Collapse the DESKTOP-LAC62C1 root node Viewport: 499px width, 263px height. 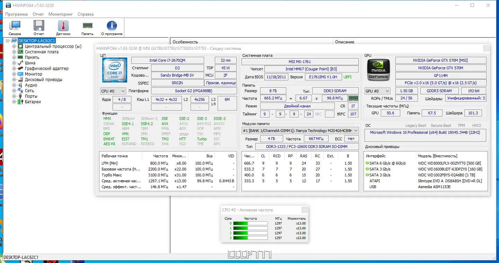(x=8, y=41)
